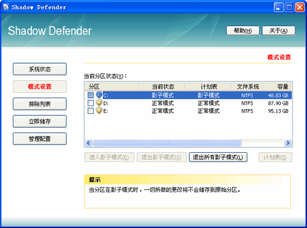Tick the checkbox for partition C:
This screenshot has height=228, width=307.
(90, 95)
